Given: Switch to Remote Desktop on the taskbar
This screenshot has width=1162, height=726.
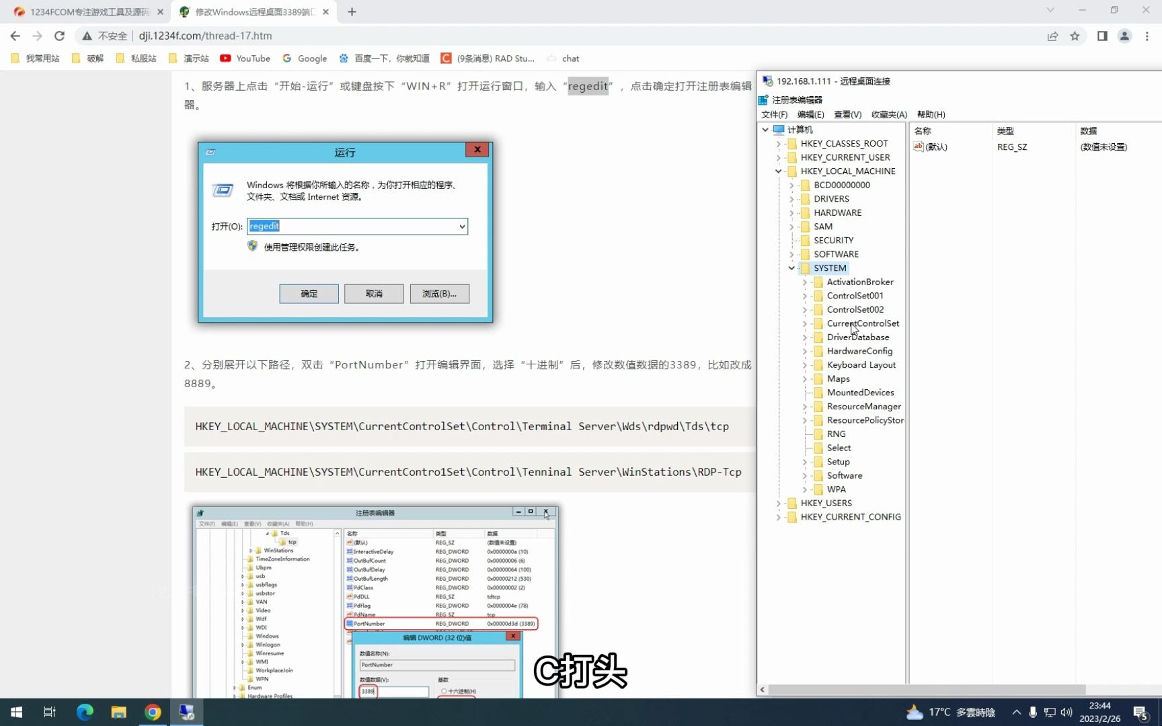Looking at the screenshot, I should (186, 712).
